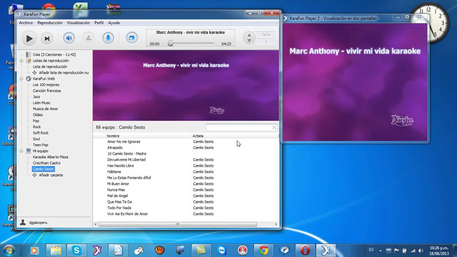
Task: Click the song progress slider handle
Action: pyautogui.click(x=171, y=43)
